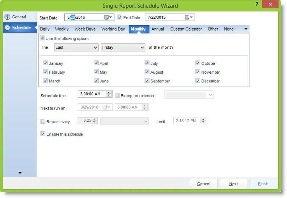Image resolution: width=287 pixels, height=198 pixels.
Task: Switch to the Other tab
Action: point(213,29)
